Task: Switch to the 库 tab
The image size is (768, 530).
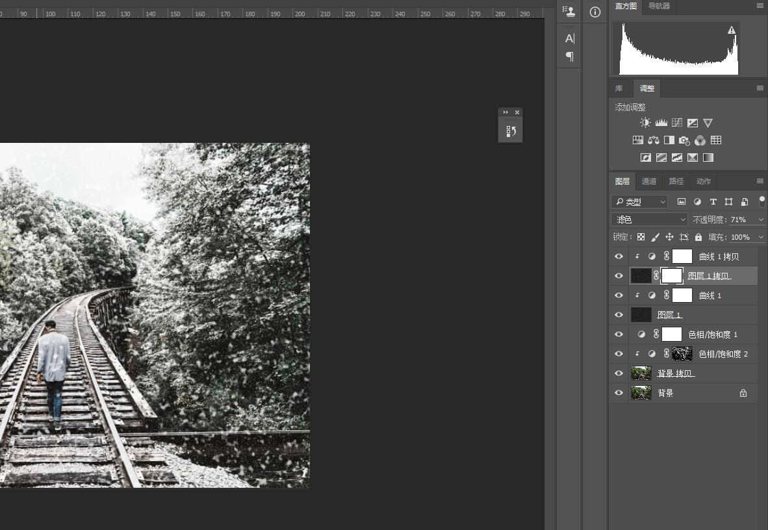Action: pos(619,89)
